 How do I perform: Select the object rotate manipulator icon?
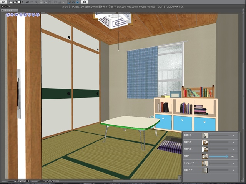[x=25, y=15]
